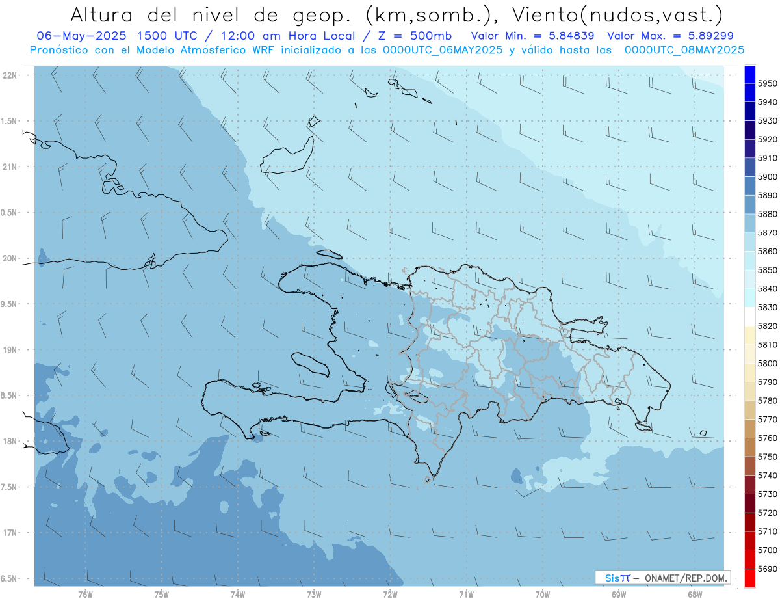
Task: Click the '5830' colorbar label
Action: pyautogui.click(x=768, y=308)
